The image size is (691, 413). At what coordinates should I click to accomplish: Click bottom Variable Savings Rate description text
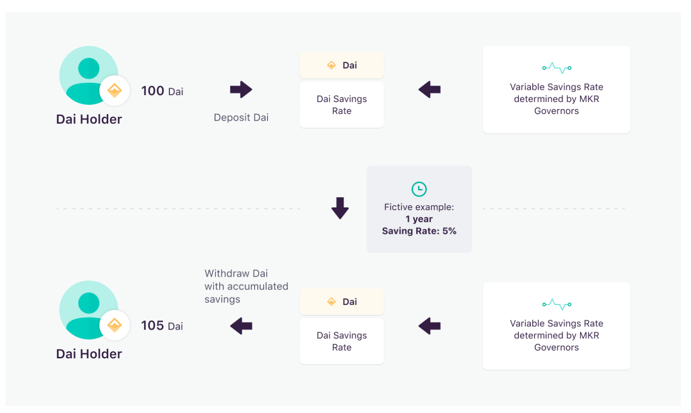pos(556,336)
